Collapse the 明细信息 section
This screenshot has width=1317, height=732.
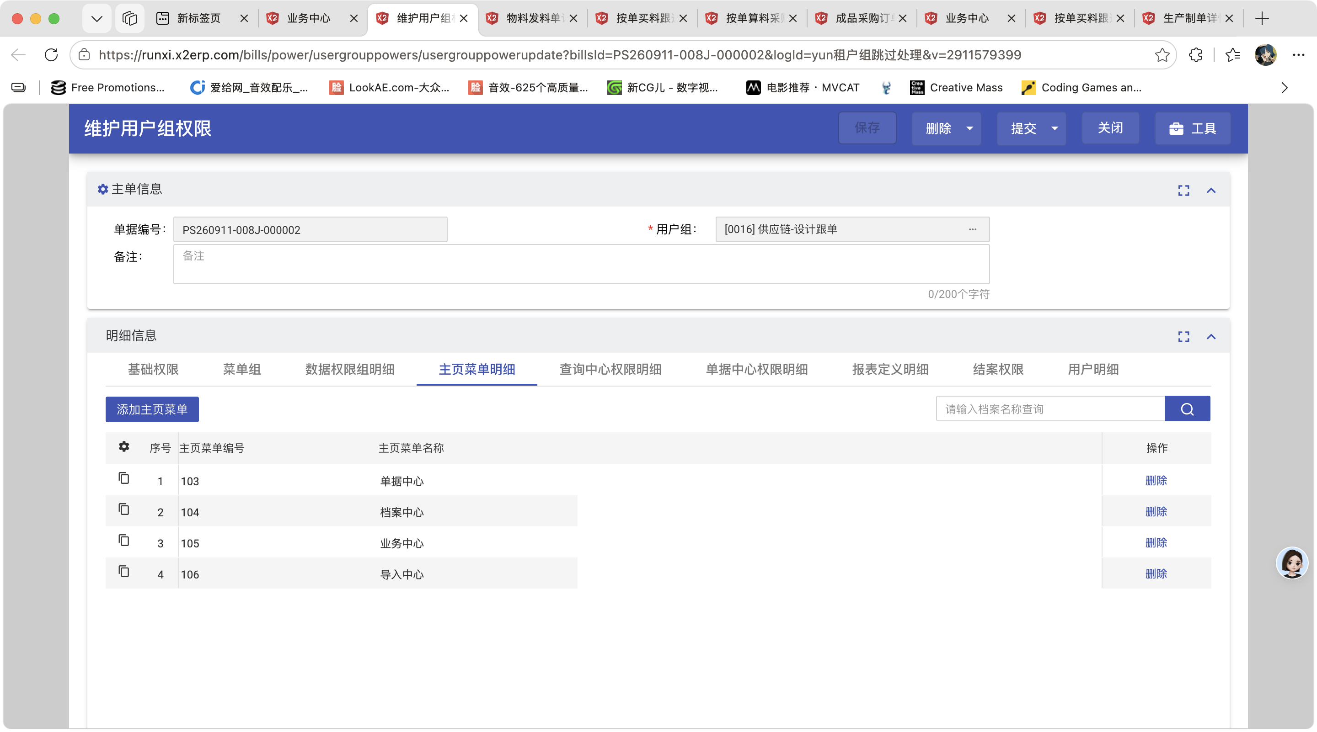click(1211, 337)
